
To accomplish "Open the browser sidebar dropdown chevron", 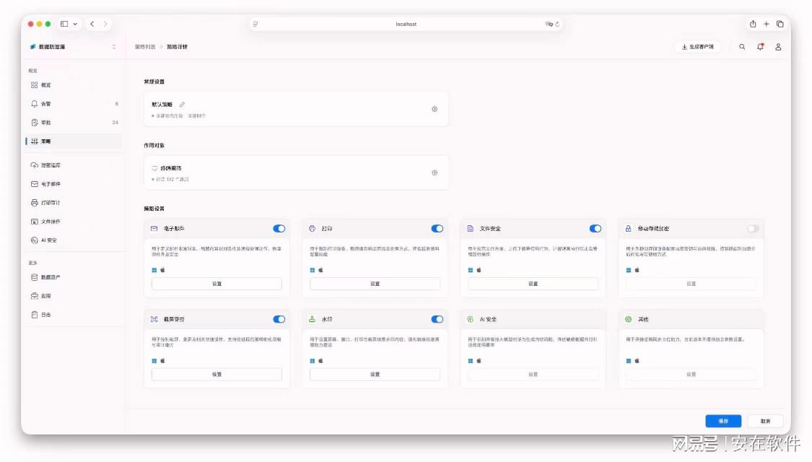I will [75, 24].
